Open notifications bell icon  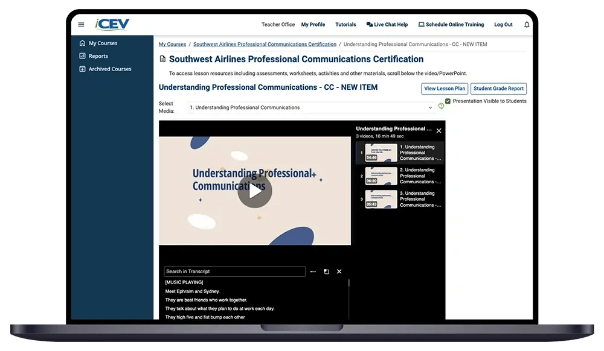[526, 25]
